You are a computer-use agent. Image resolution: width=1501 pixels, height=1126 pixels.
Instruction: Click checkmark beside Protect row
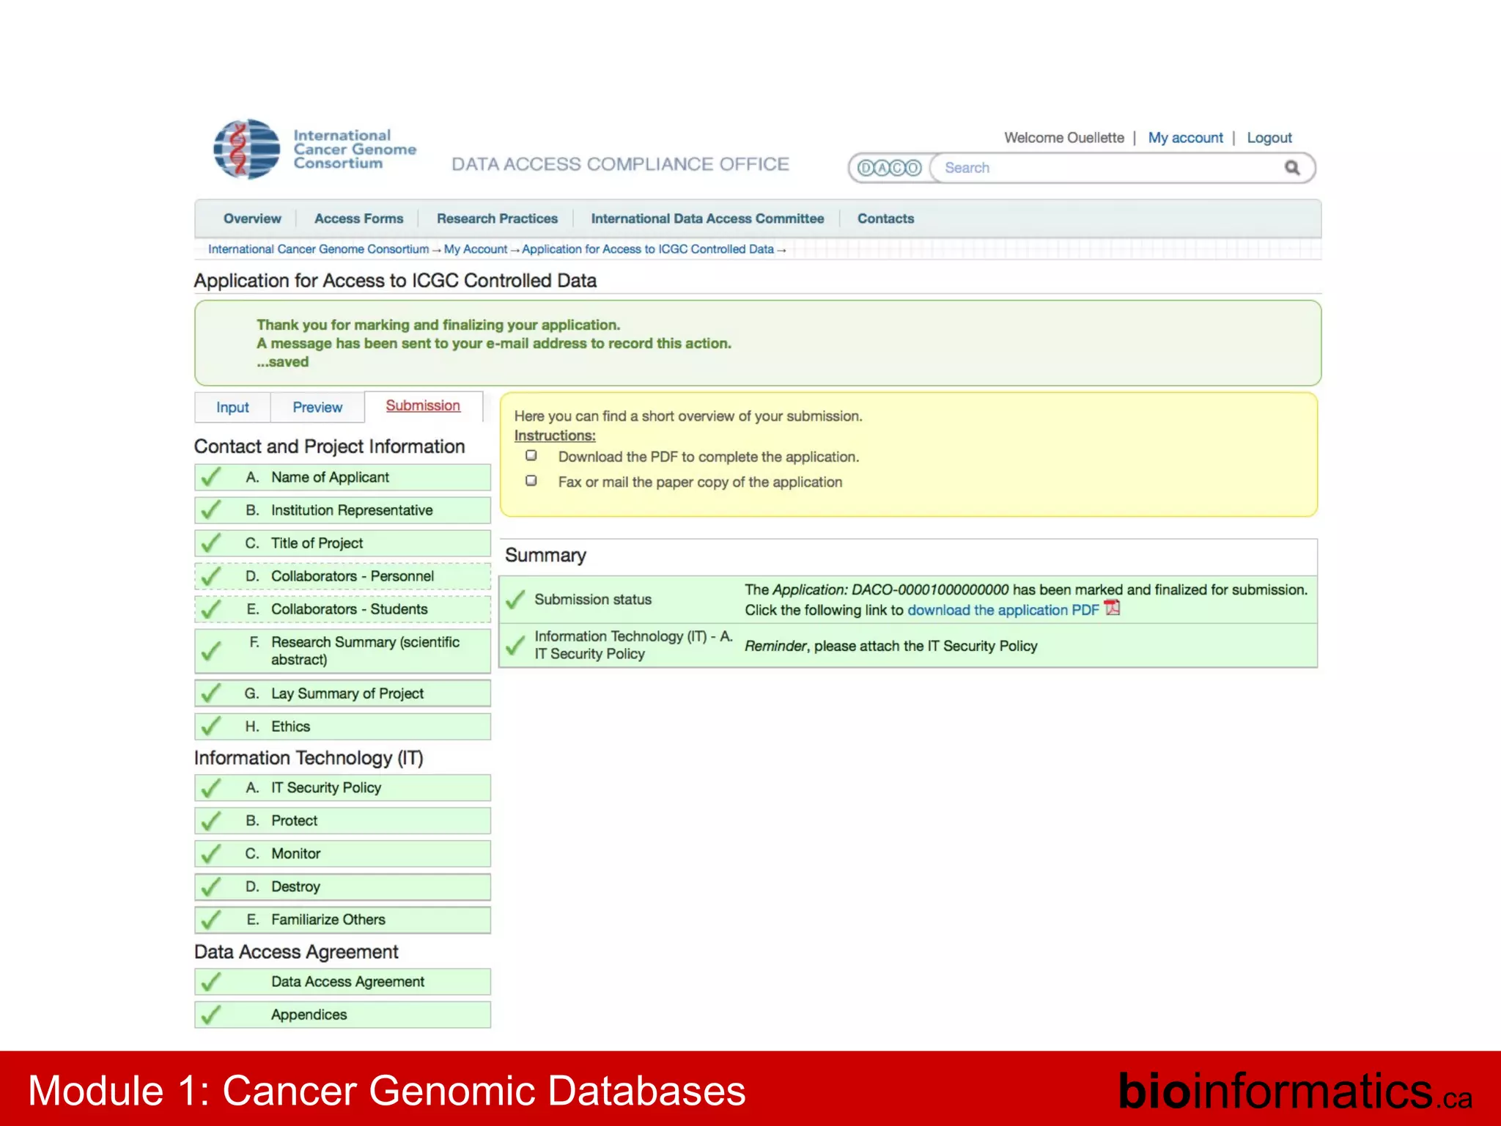211,821
